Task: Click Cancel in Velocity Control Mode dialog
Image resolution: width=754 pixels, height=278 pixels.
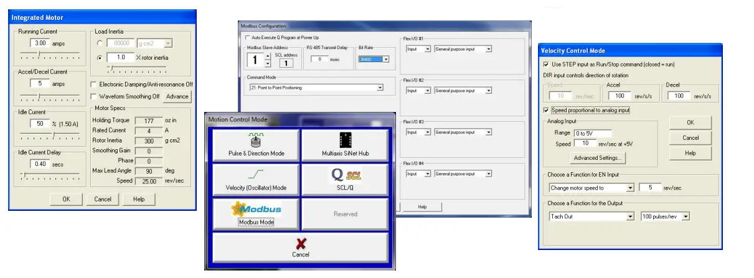Action: click(690, 138)
